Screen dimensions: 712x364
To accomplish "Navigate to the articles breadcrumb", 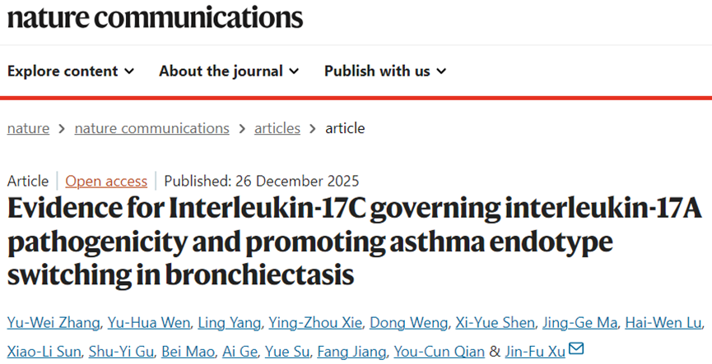I will pyautogui.click(x=277, y=128).
